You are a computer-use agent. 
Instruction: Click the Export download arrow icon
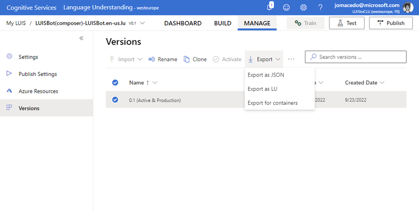(x=250, y=60)
